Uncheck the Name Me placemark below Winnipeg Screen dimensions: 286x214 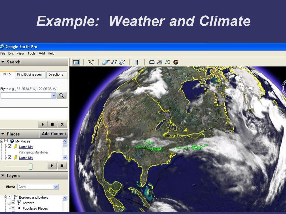pos(10,157)
